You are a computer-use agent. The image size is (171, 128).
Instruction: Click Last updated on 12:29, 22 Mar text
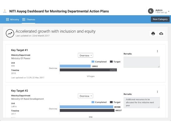pos(28,77)
